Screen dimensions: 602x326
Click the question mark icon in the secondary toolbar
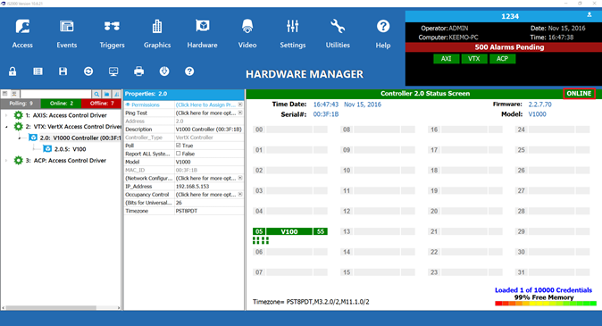point(189,71)
